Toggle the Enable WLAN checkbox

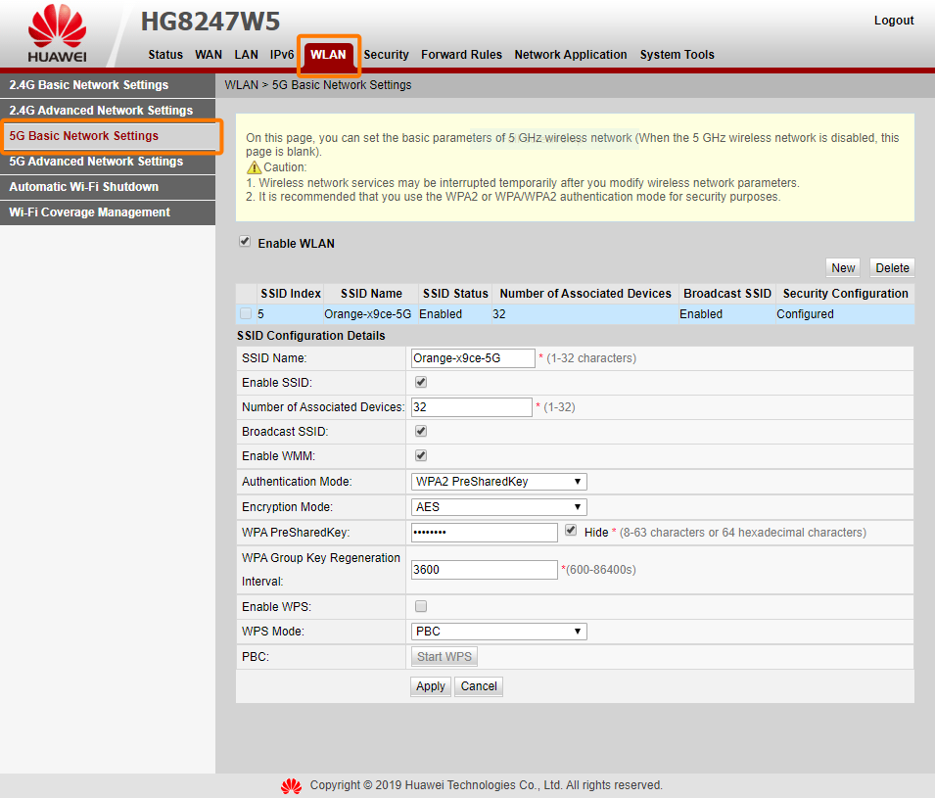click(x=245, y=242)
